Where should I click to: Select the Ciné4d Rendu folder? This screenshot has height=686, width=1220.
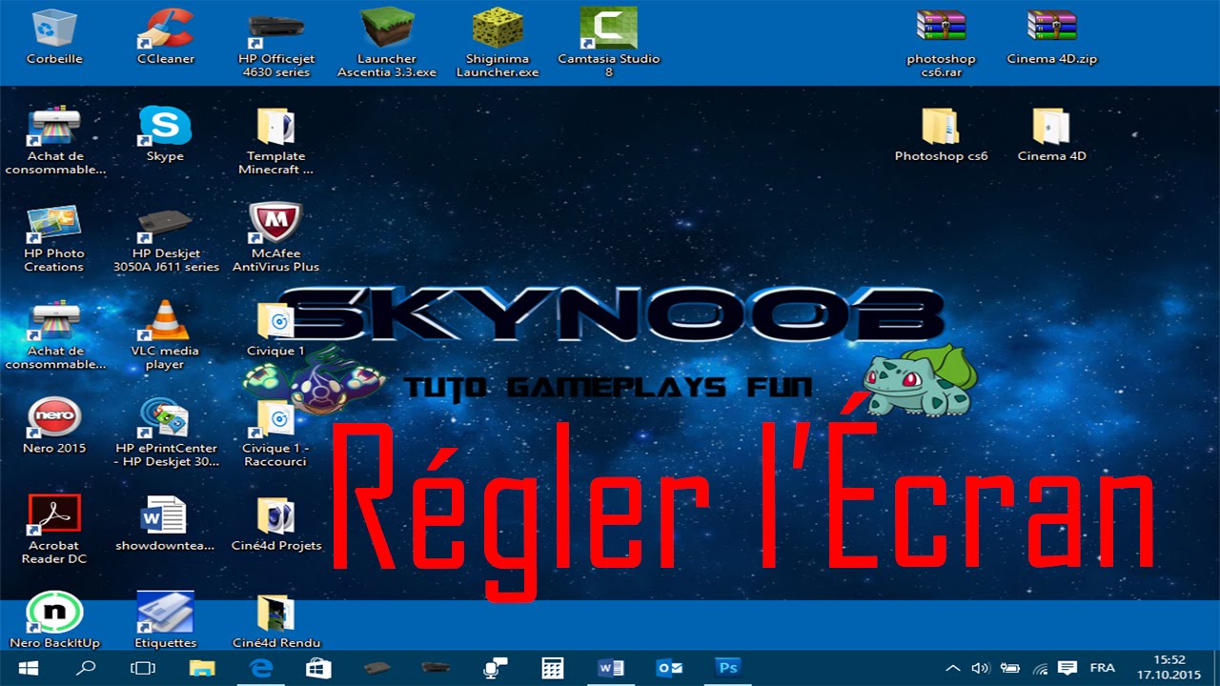[x=275, y=620]
